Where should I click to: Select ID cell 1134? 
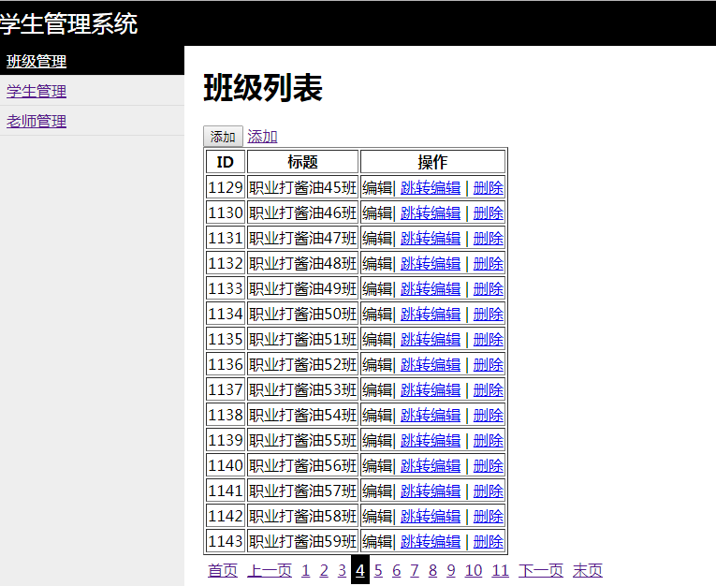226,315
